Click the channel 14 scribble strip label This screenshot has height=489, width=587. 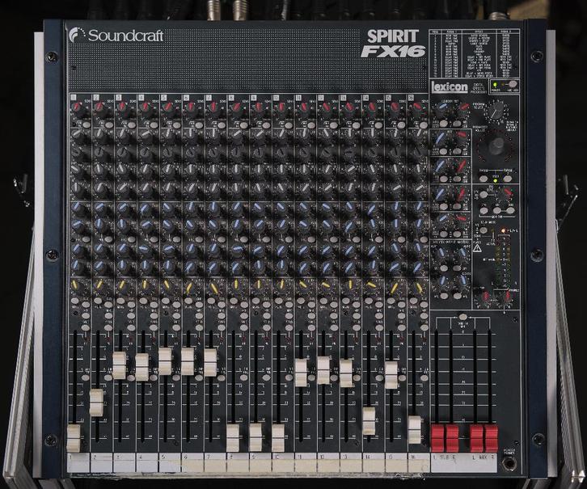tap(374, 464)
